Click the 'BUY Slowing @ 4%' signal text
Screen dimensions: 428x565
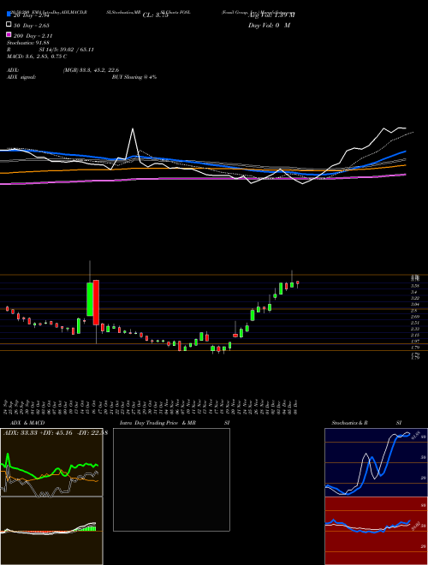[x=134, y=77]
